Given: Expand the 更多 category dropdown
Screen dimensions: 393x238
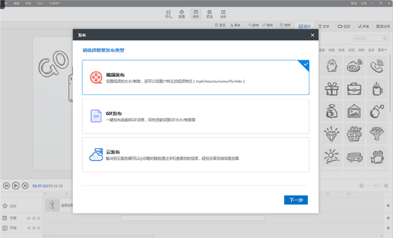Looking at the screenshot, I should pos(383,50).
